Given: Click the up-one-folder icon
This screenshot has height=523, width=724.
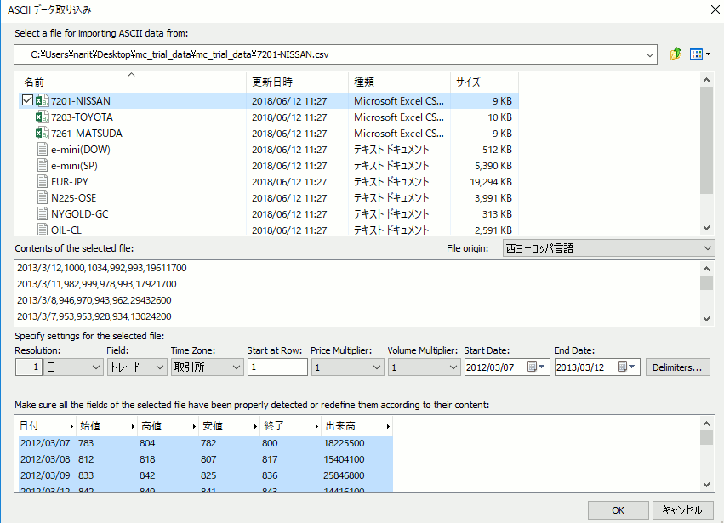Looking at the screenshot, I should (x=676, y=54).
